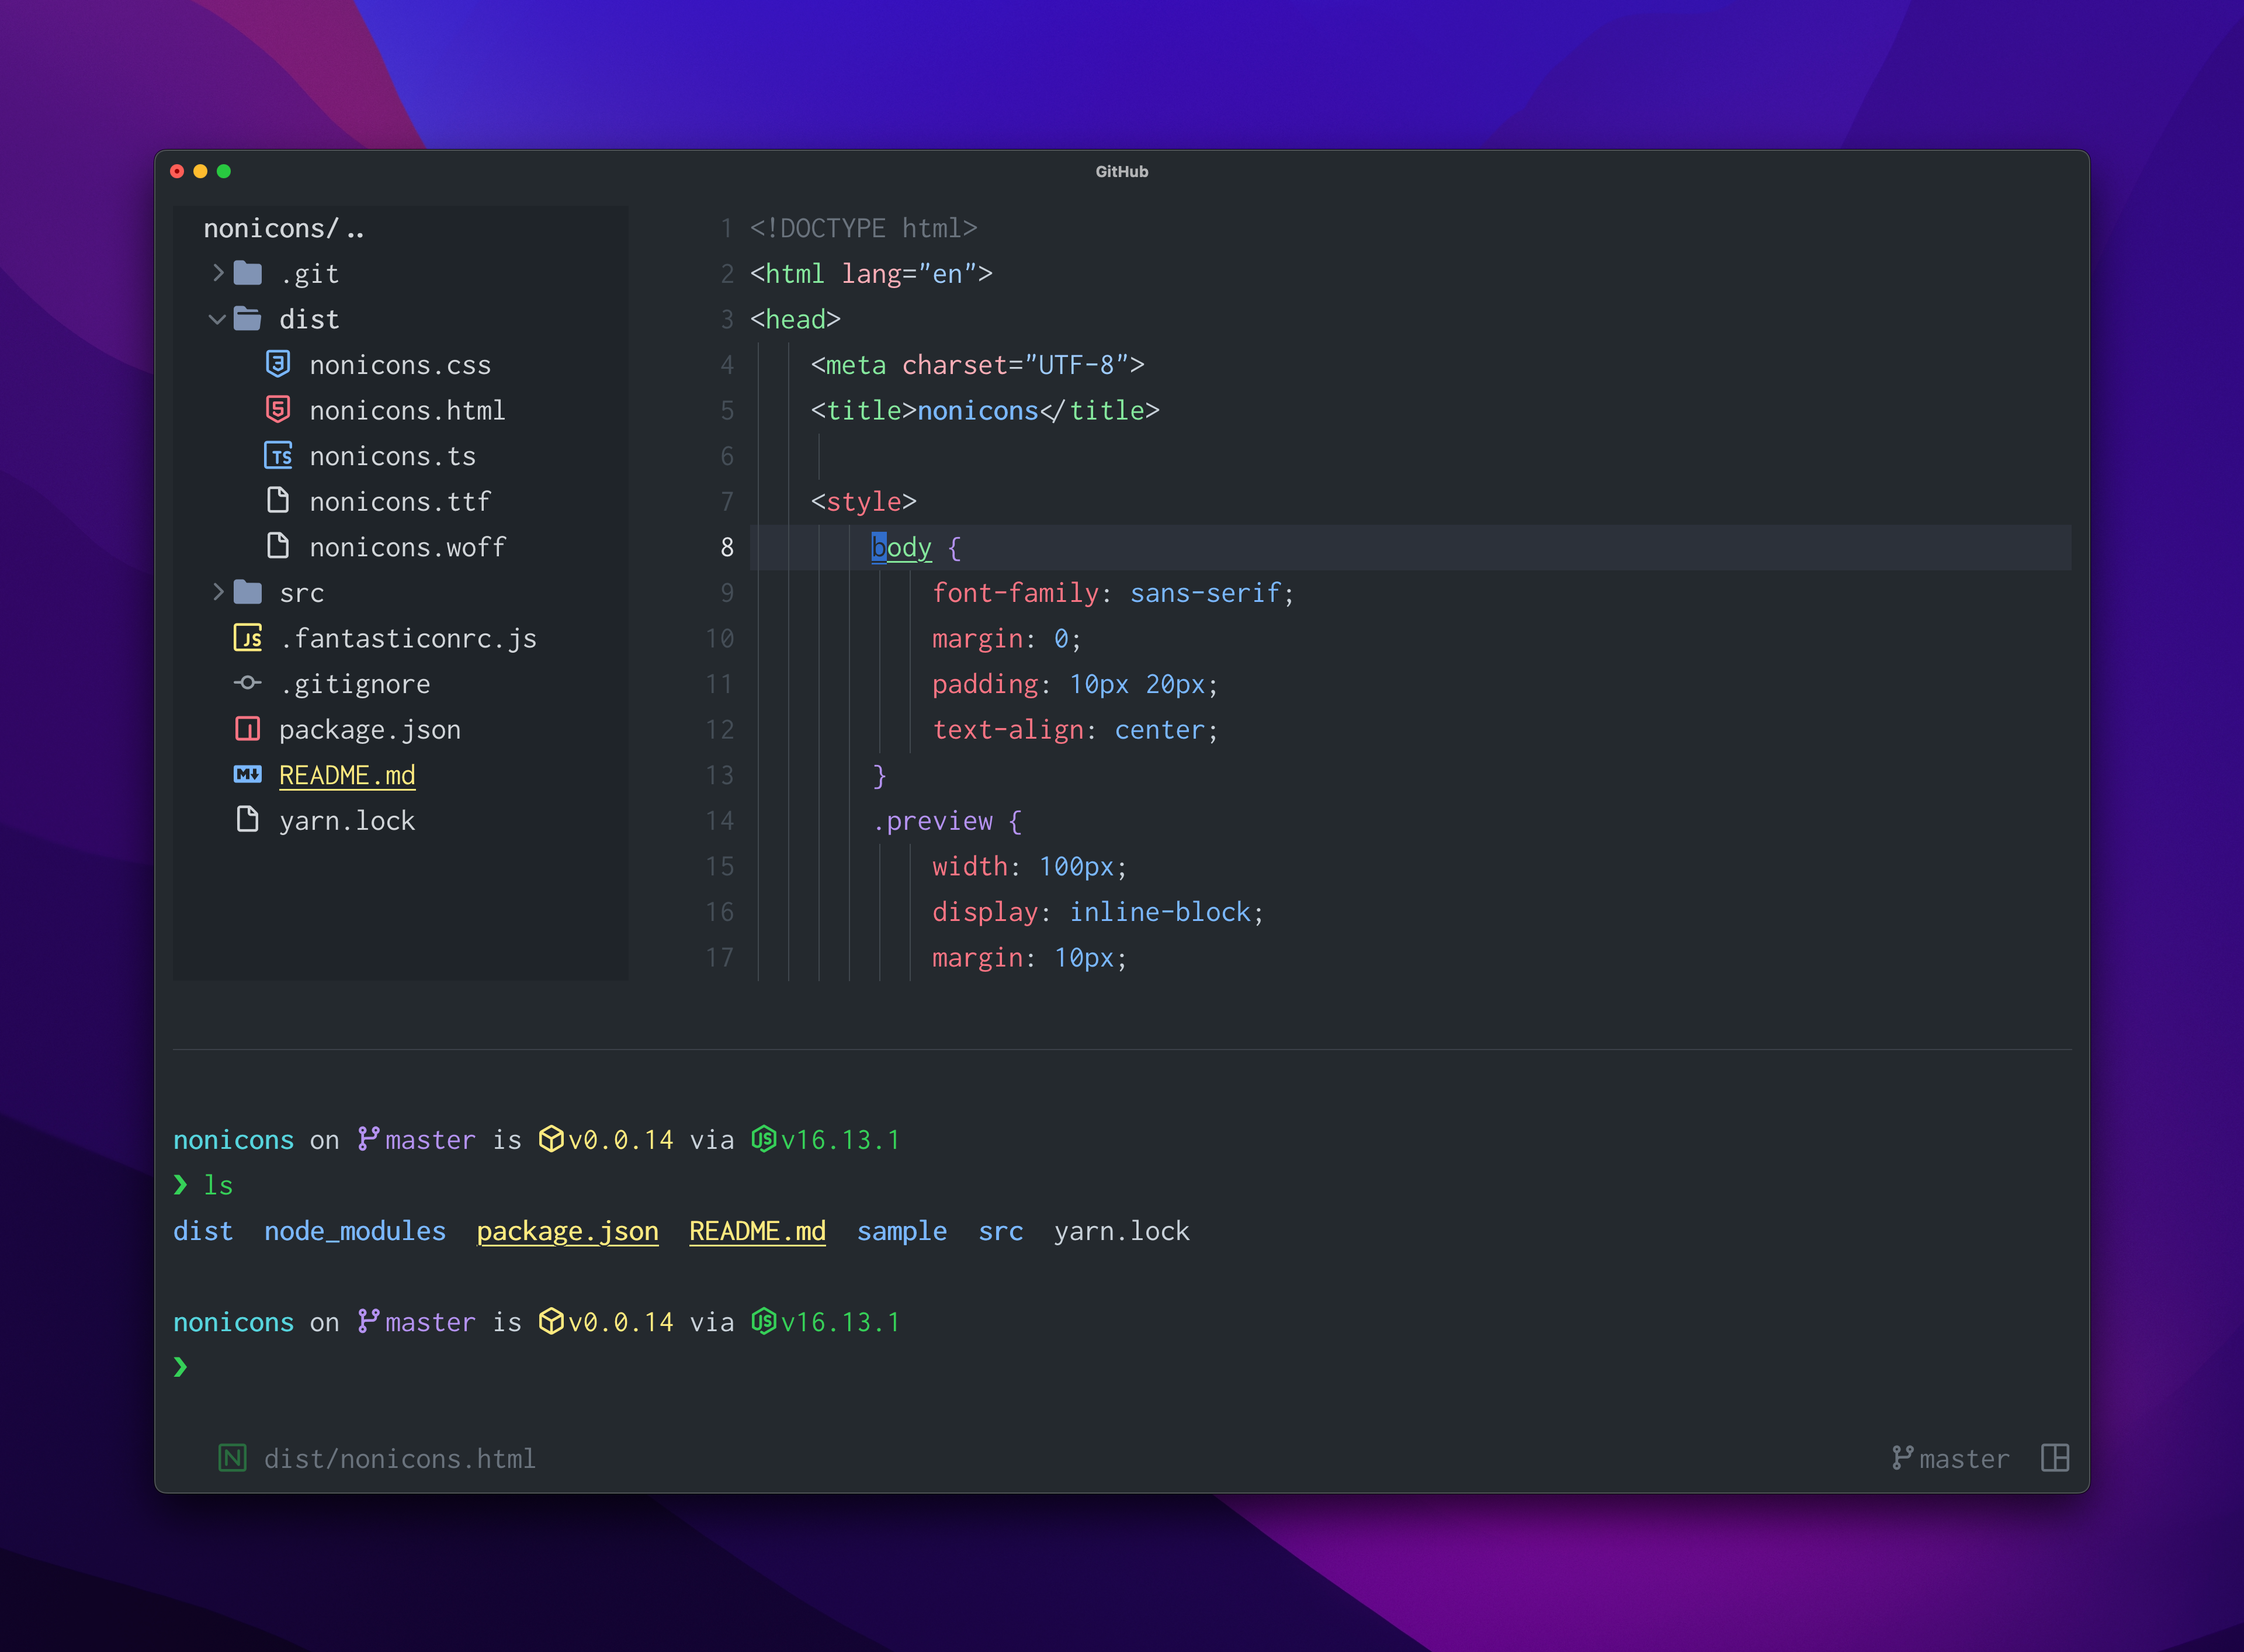Click the Node.js icon in the second terminal prompt
The image size is (2244, 1652).
click(x=764, y=1321)
